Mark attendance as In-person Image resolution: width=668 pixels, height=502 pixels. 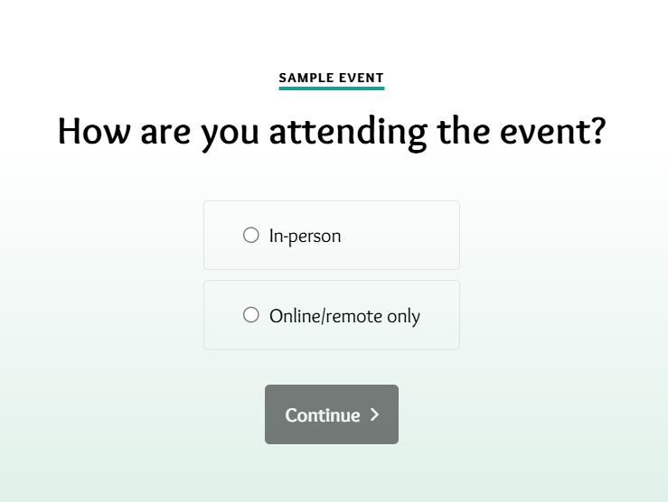coord(251,236)
